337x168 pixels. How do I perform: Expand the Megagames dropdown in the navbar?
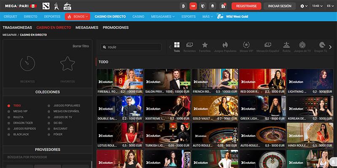pos(163,16)
